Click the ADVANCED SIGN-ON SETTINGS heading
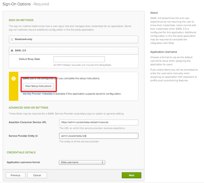 28,107
